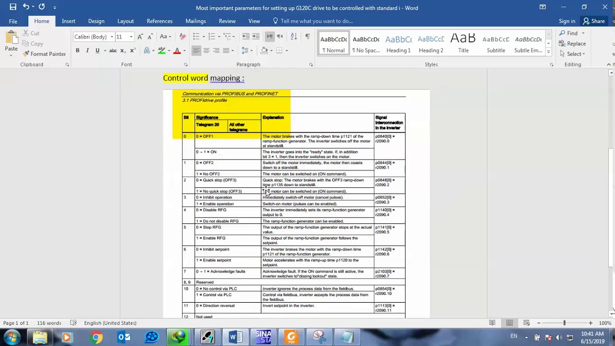
Task: Click the text highlight color button
Action: (161, 50)
